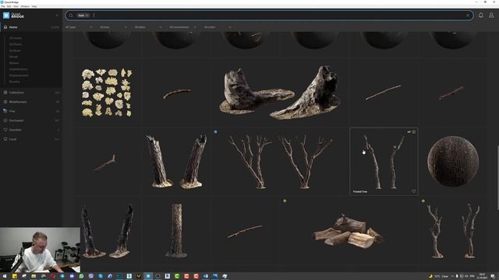Click the vertical scrollbar of the asset grid
The height and width of the screenshot is (280, 499).
pyautogui.click(x=497, y=178)
